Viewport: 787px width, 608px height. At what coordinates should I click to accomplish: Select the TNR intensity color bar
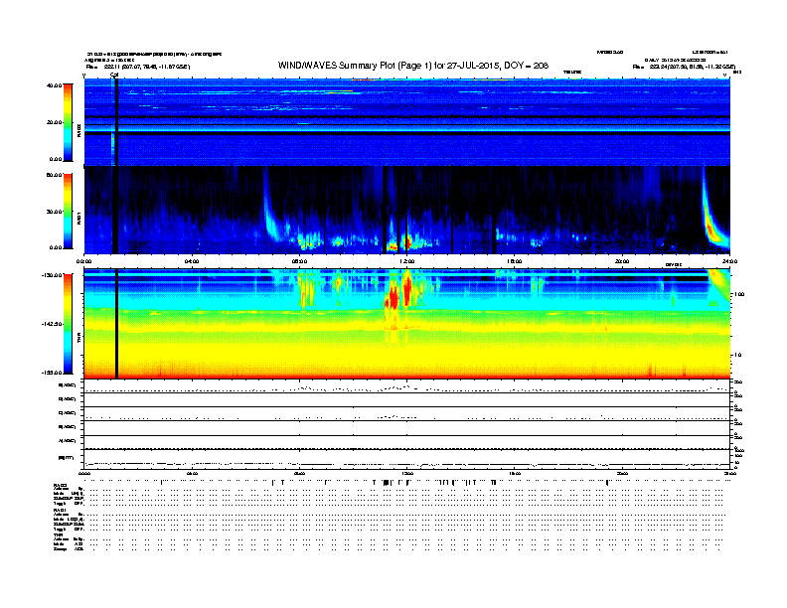(68, 324)
